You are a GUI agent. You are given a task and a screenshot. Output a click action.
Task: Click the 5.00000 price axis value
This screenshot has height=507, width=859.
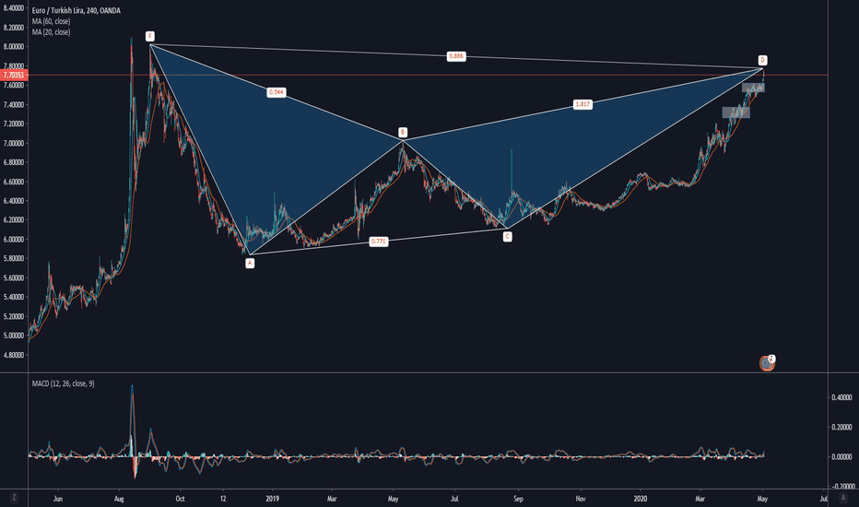pos(14,336)
